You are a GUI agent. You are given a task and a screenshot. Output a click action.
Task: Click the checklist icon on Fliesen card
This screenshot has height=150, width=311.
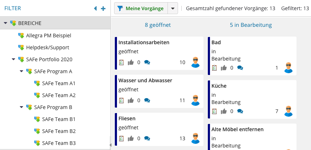(x=121, y=138)
